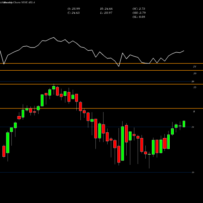Click the close price value C: 24.65
The height and width of the screenshot is (203, 203).
[x=73, y=13]
